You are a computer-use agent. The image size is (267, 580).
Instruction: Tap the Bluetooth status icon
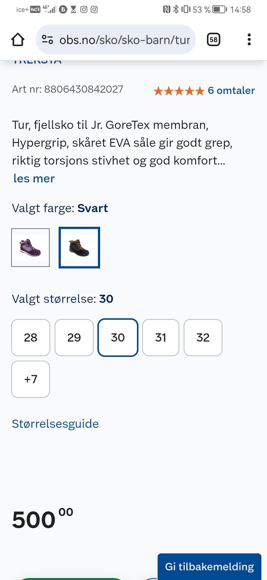[x=176, y=9]
